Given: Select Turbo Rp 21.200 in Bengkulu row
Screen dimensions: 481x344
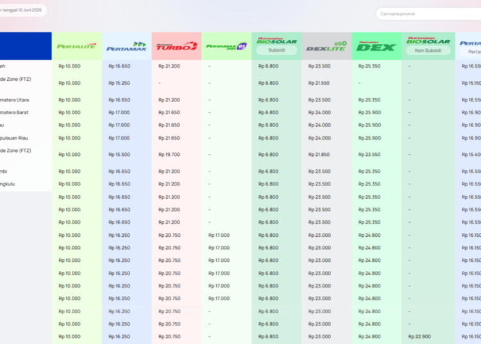Looking at the screenshot, I should pyautogui.click(x=169, y=184).
